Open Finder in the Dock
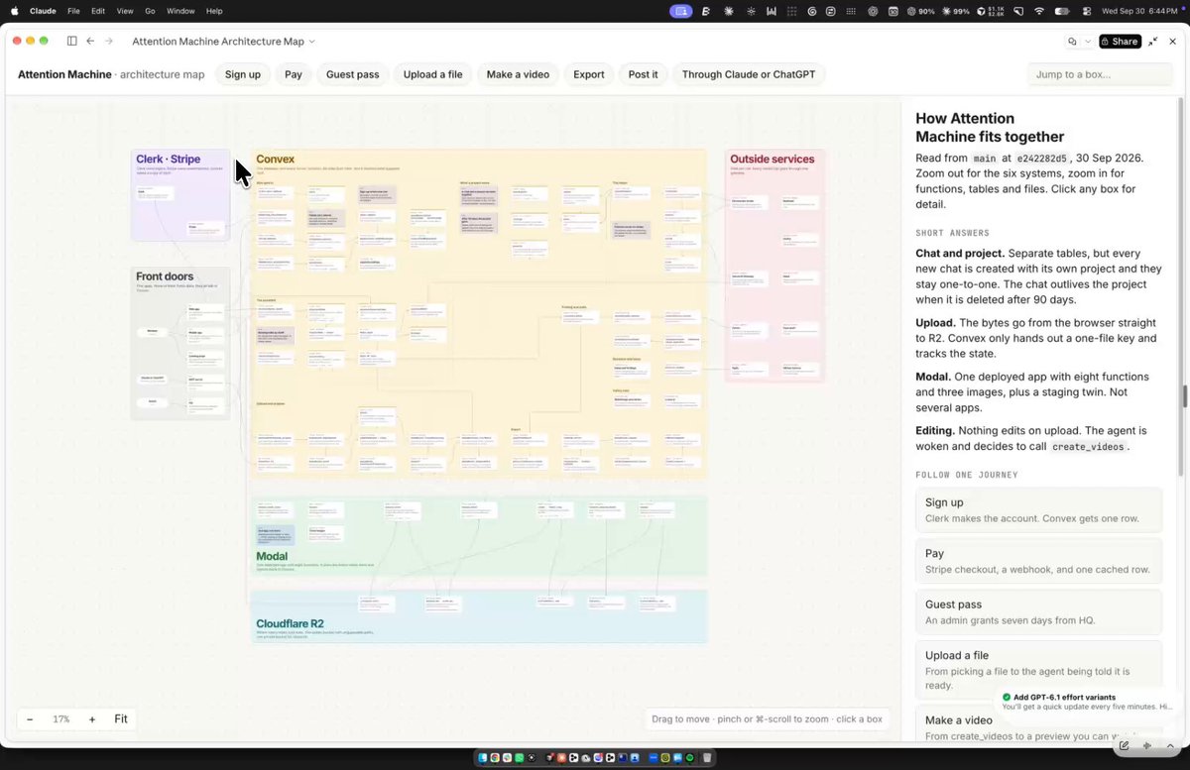 [x=484, y=758]
